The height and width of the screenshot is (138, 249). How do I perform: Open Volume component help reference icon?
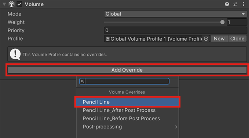(227, 4)
